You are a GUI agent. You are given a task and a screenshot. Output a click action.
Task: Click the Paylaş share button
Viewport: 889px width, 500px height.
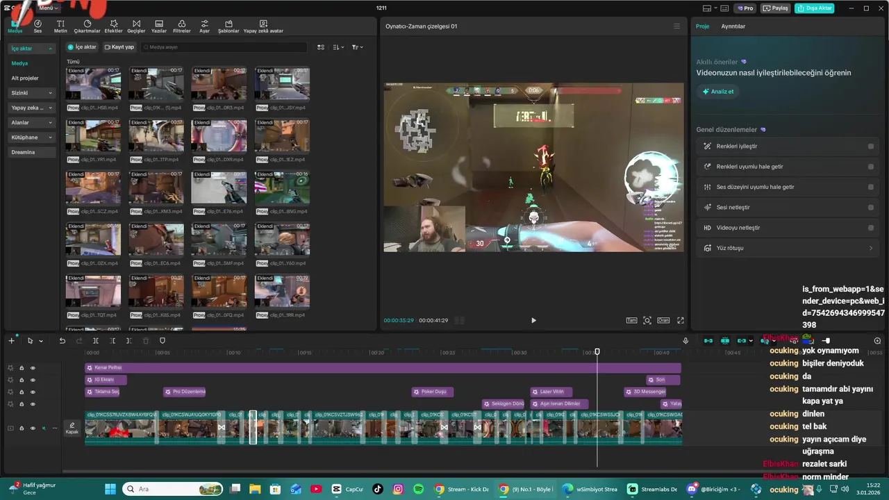776,8
